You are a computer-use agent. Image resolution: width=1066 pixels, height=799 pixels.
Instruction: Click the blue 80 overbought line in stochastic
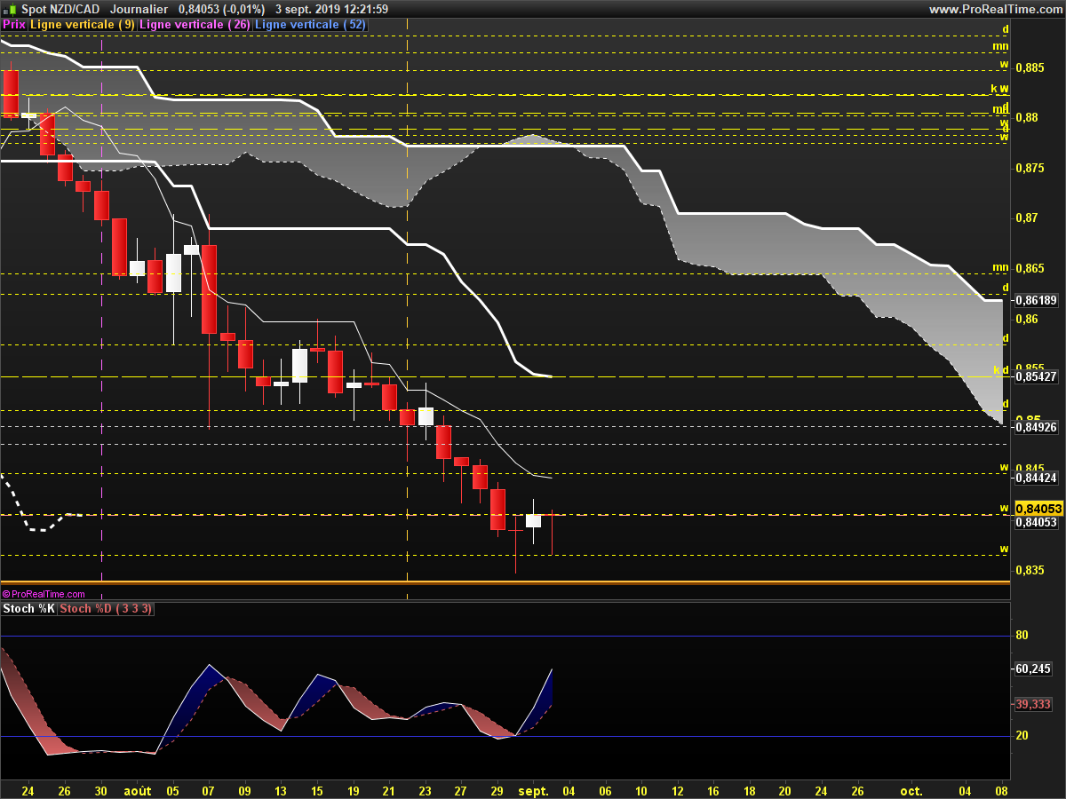click(505, 636)
